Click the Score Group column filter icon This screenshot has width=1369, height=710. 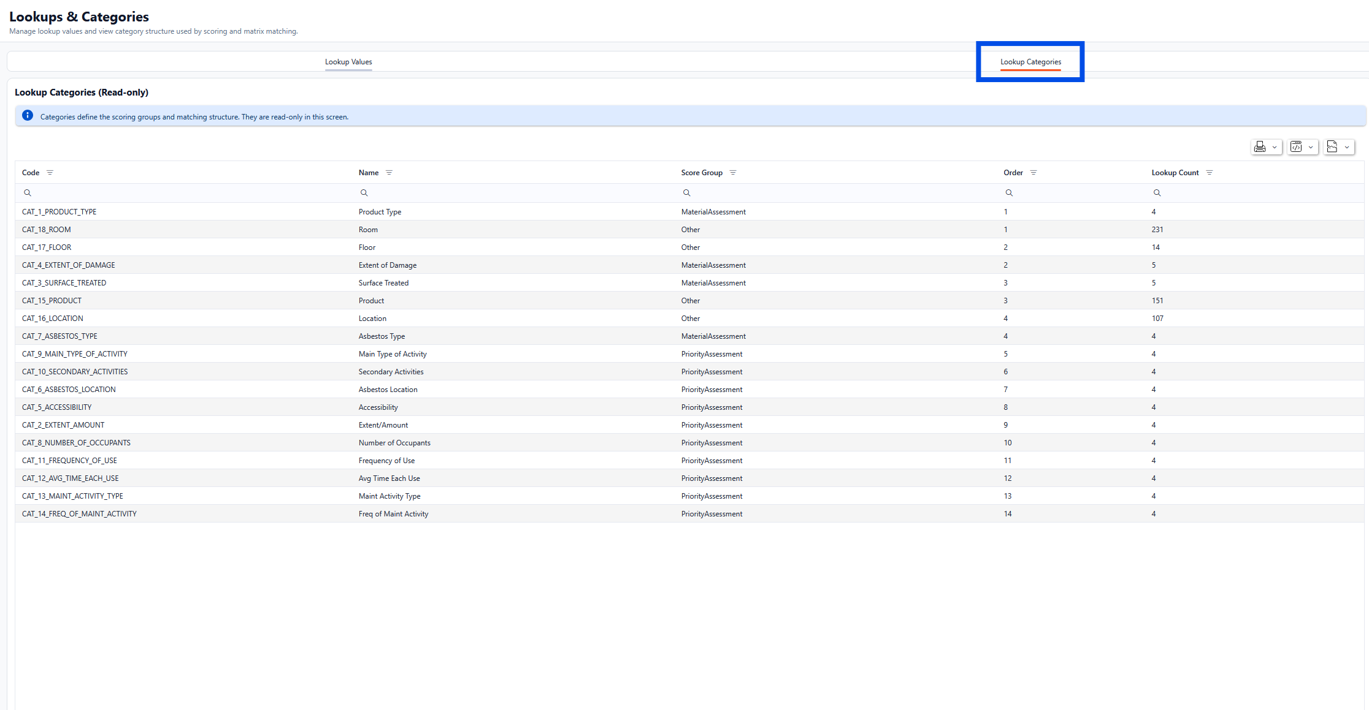coord(733,173)
